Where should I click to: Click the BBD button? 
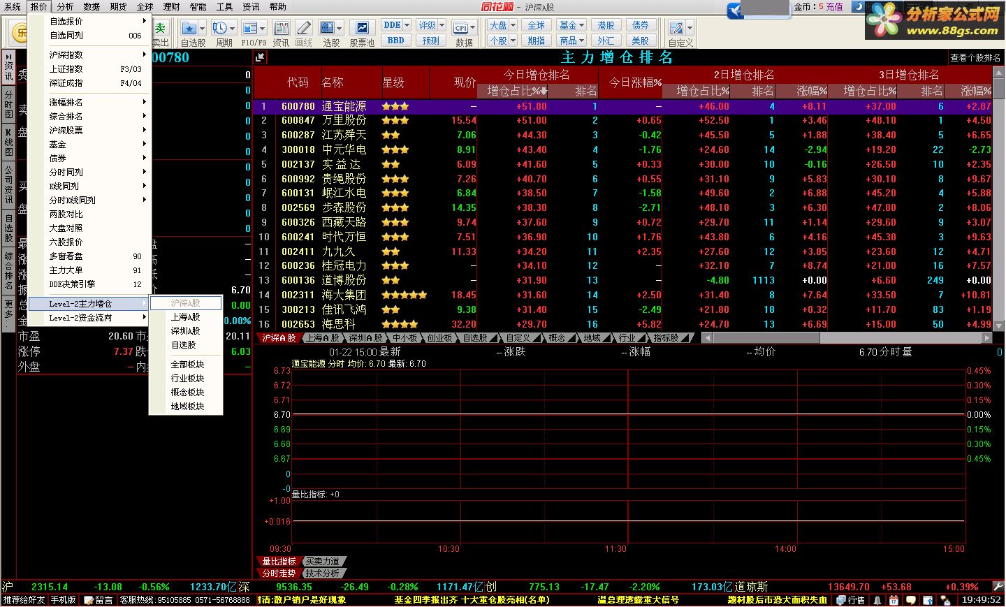tap(396, 41)
